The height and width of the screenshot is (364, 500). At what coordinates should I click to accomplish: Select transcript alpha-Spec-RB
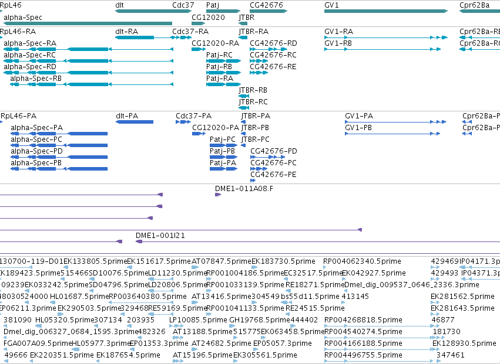click(92, 84)
